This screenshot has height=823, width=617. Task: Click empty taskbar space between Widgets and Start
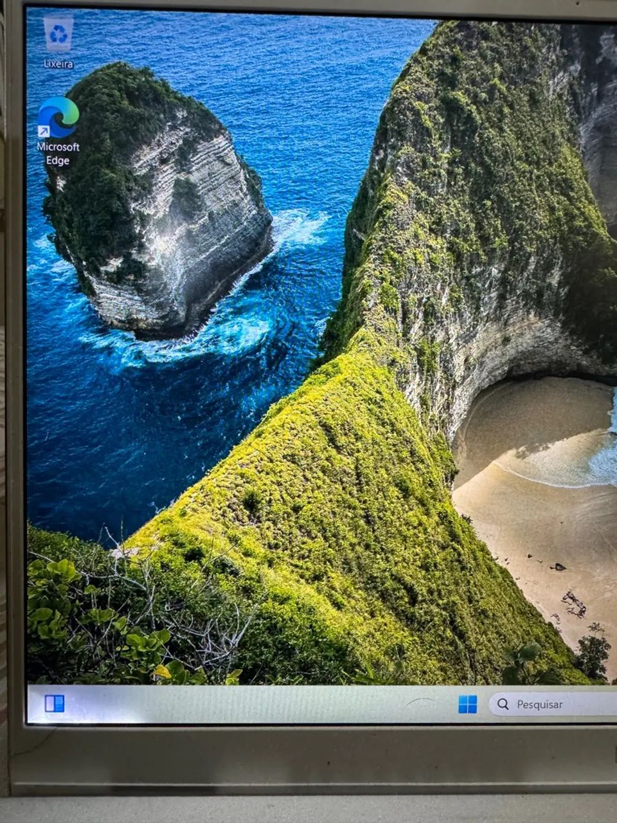257,704
